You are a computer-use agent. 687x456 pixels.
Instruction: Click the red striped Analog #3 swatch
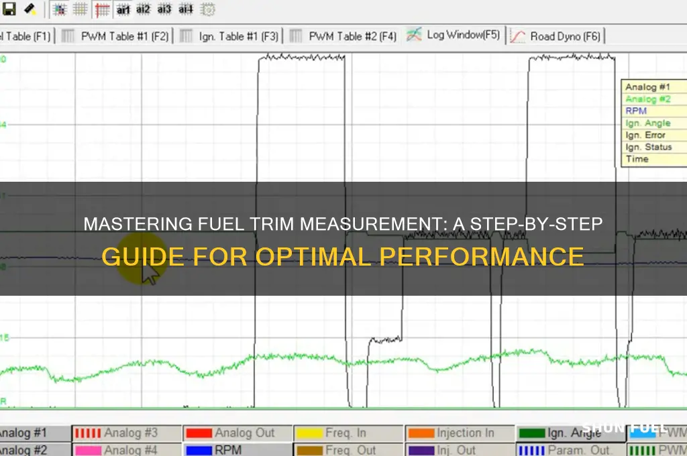(x=88, y=433)
